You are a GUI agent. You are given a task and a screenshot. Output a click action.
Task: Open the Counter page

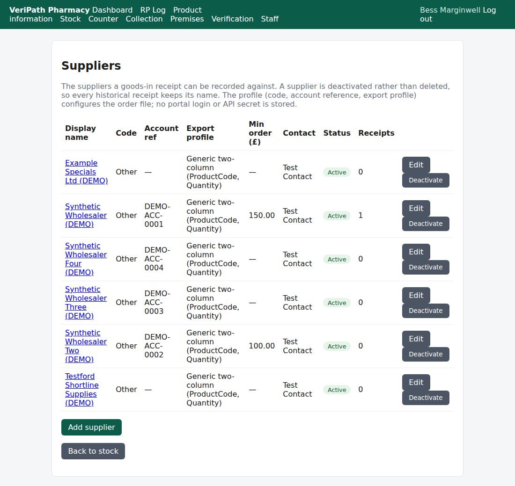point(103,19)
